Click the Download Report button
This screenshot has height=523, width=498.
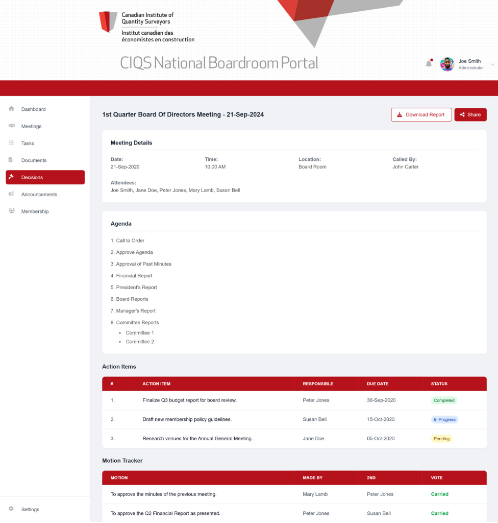pyautogui.click(x=421, y=115)
